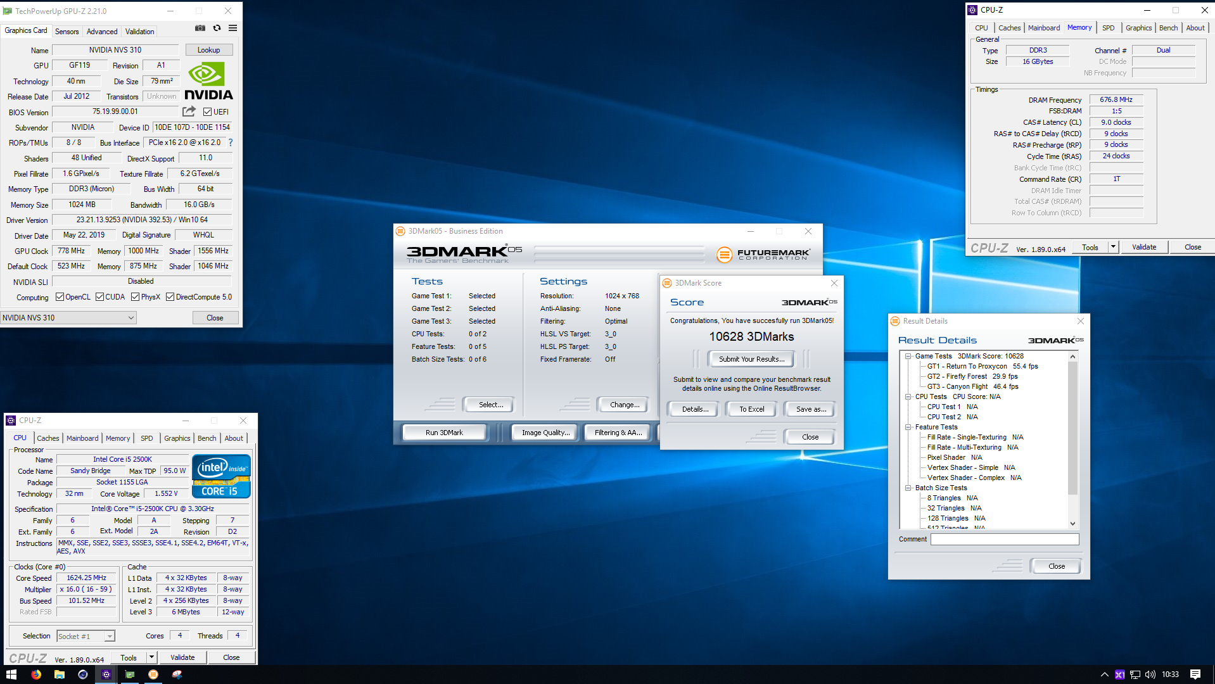The height and width of the screenshot is (684, 1215).
Task: Click the Result Details vertical scrollbar
Action: (1072, 441)
